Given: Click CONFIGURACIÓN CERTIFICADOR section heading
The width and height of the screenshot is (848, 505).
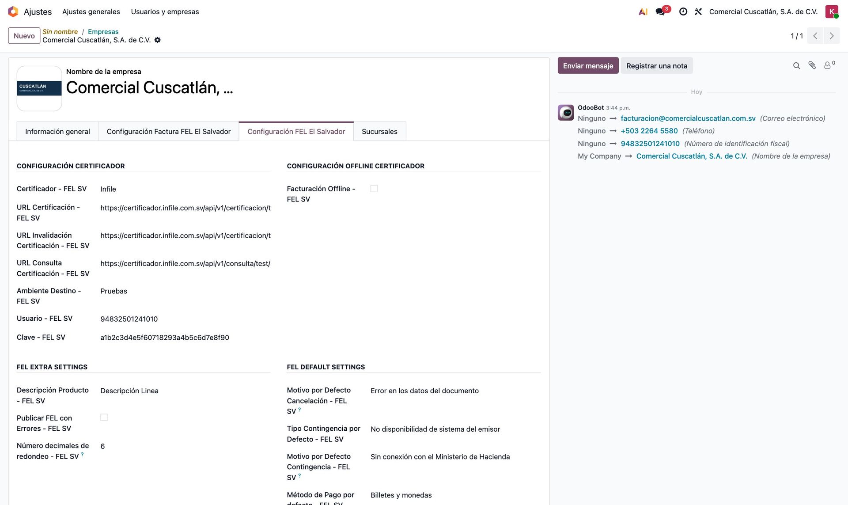Looking at the screenshot, I should tap(71, 166).
